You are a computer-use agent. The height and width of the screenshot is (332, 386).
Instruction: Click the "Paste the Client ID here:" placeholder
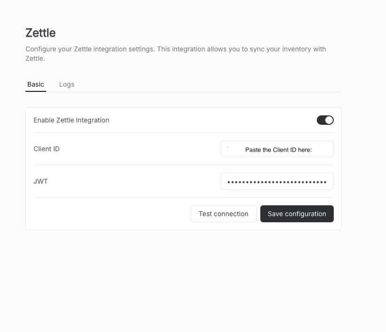[279, 150]
